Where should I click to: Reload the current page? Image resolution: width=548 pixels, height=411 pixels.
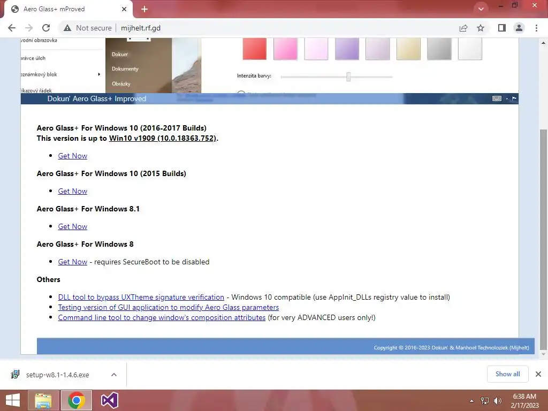[x=46, y=28]
